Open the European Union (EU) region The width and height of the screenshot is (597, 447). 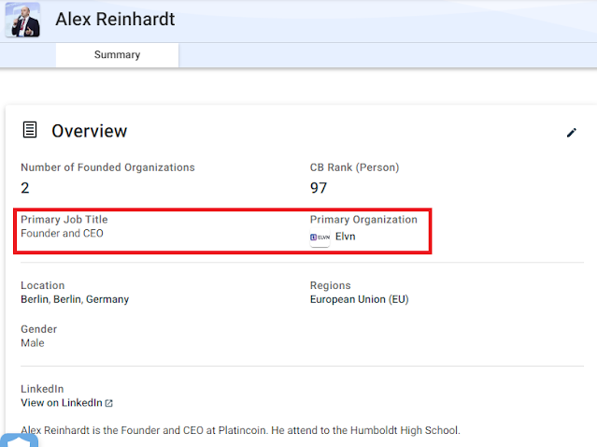(359, 299)
